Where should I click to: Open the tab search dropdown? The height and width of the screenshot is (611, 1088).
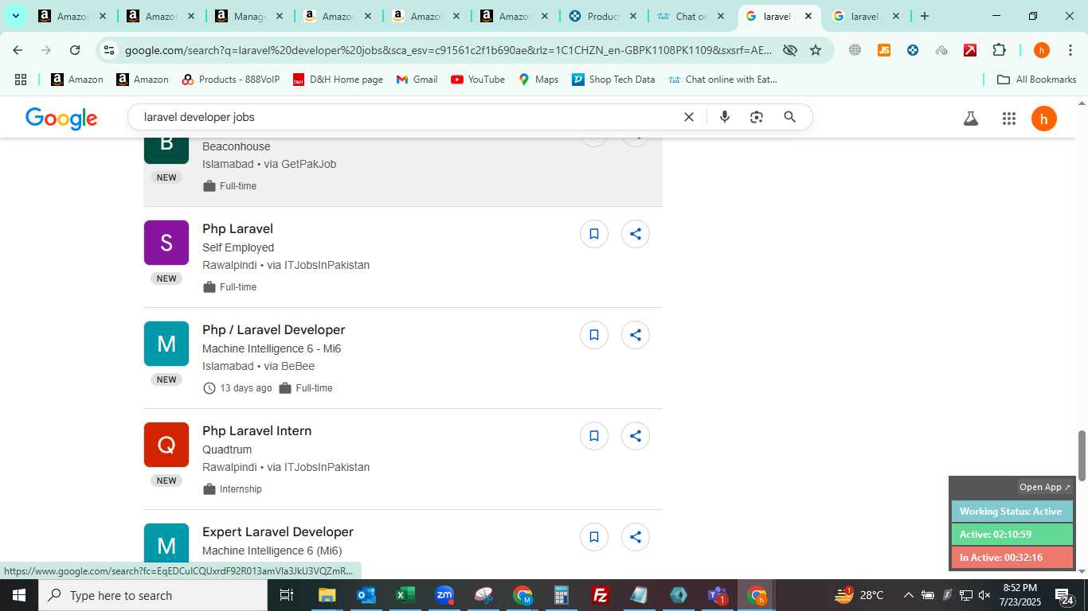click(x=15, y=16)
